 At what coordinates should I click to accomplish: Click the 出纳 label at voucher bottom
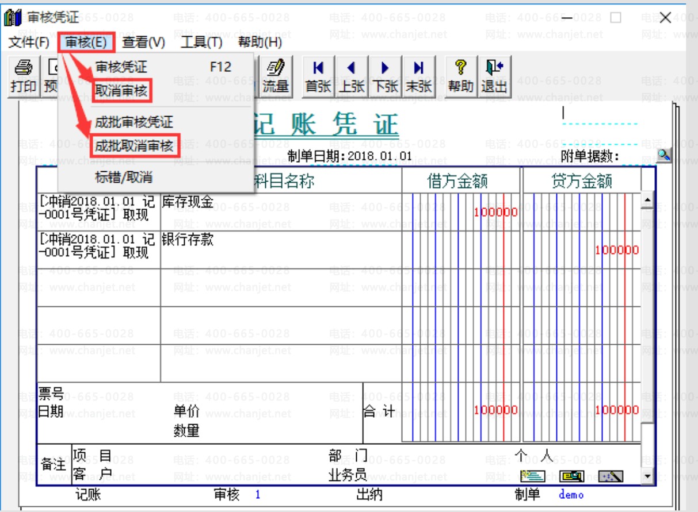pos(369,495)
